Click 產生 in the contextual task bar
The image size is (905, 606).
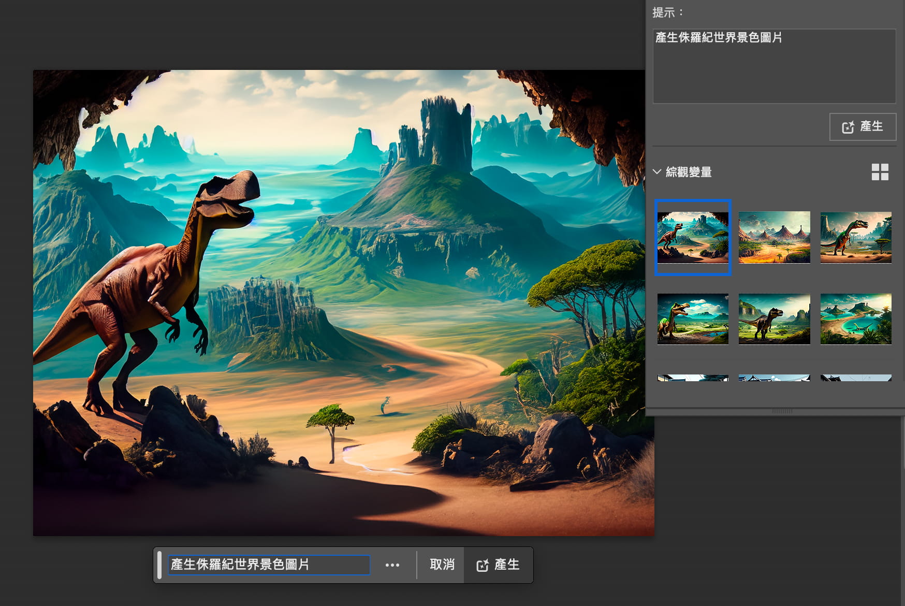coord(498,565)
